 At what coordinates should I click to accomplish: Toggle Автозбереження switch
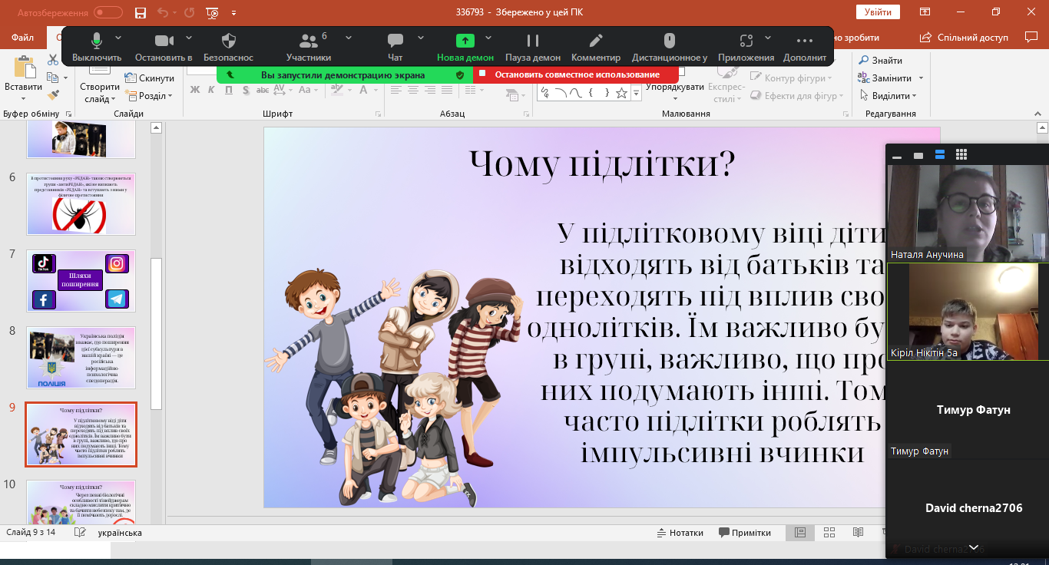108,12
